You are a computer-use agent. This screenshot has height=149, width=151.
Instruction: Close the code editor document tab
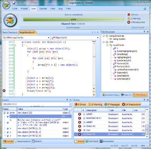point(98,32)
